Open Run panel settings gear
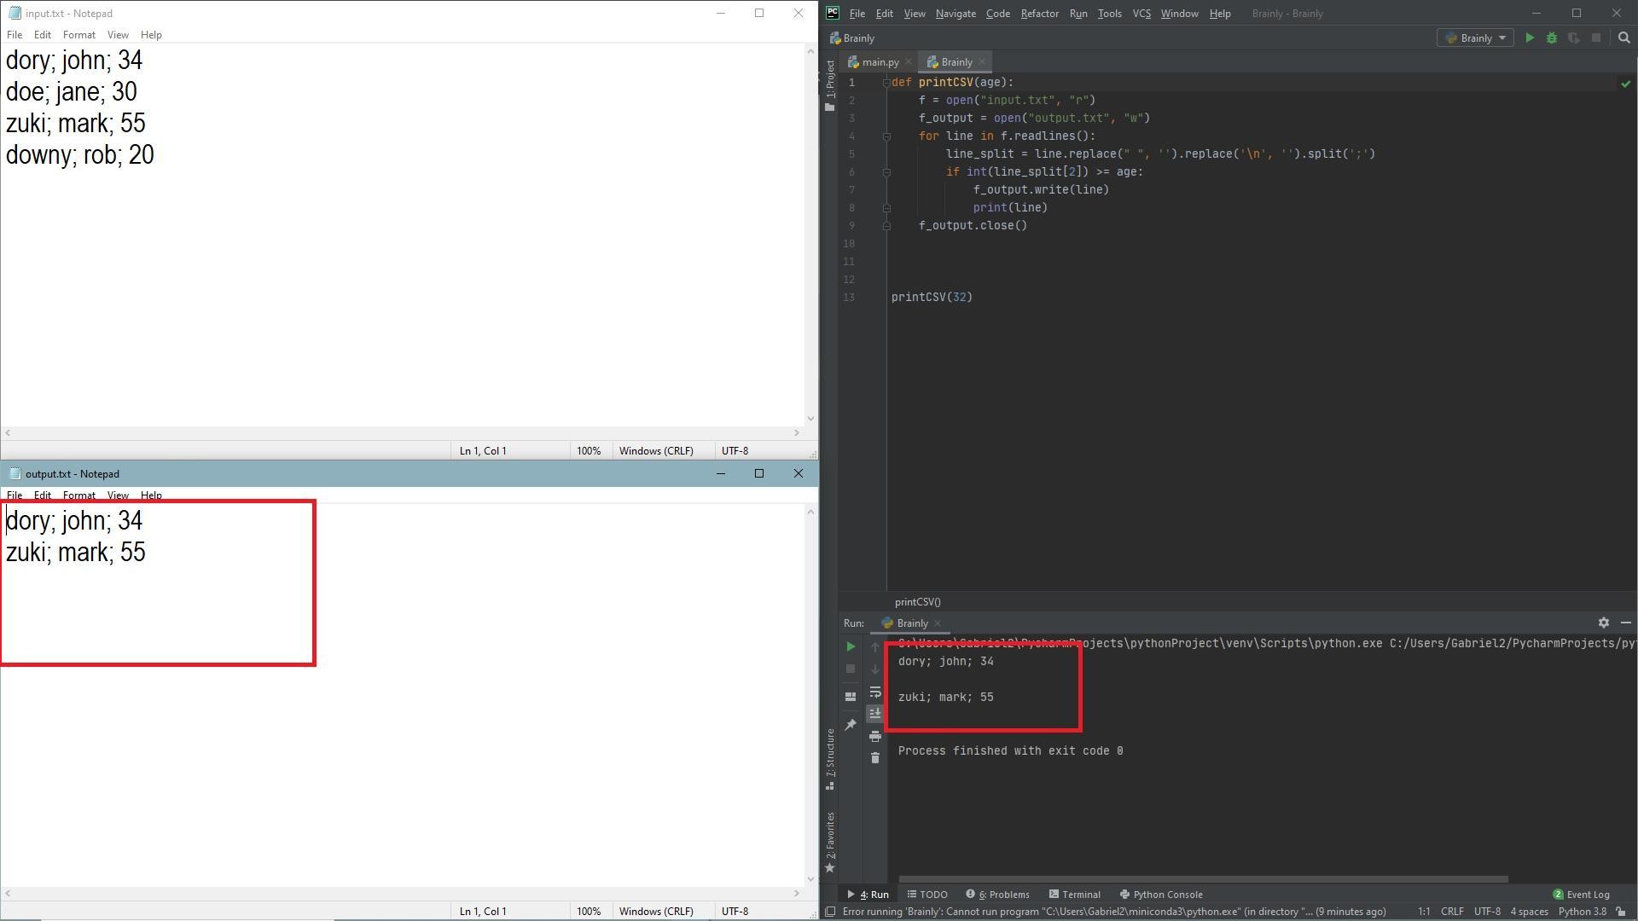The width and height of the screenshot is (1638, 921). click(x=1603, y=623)
